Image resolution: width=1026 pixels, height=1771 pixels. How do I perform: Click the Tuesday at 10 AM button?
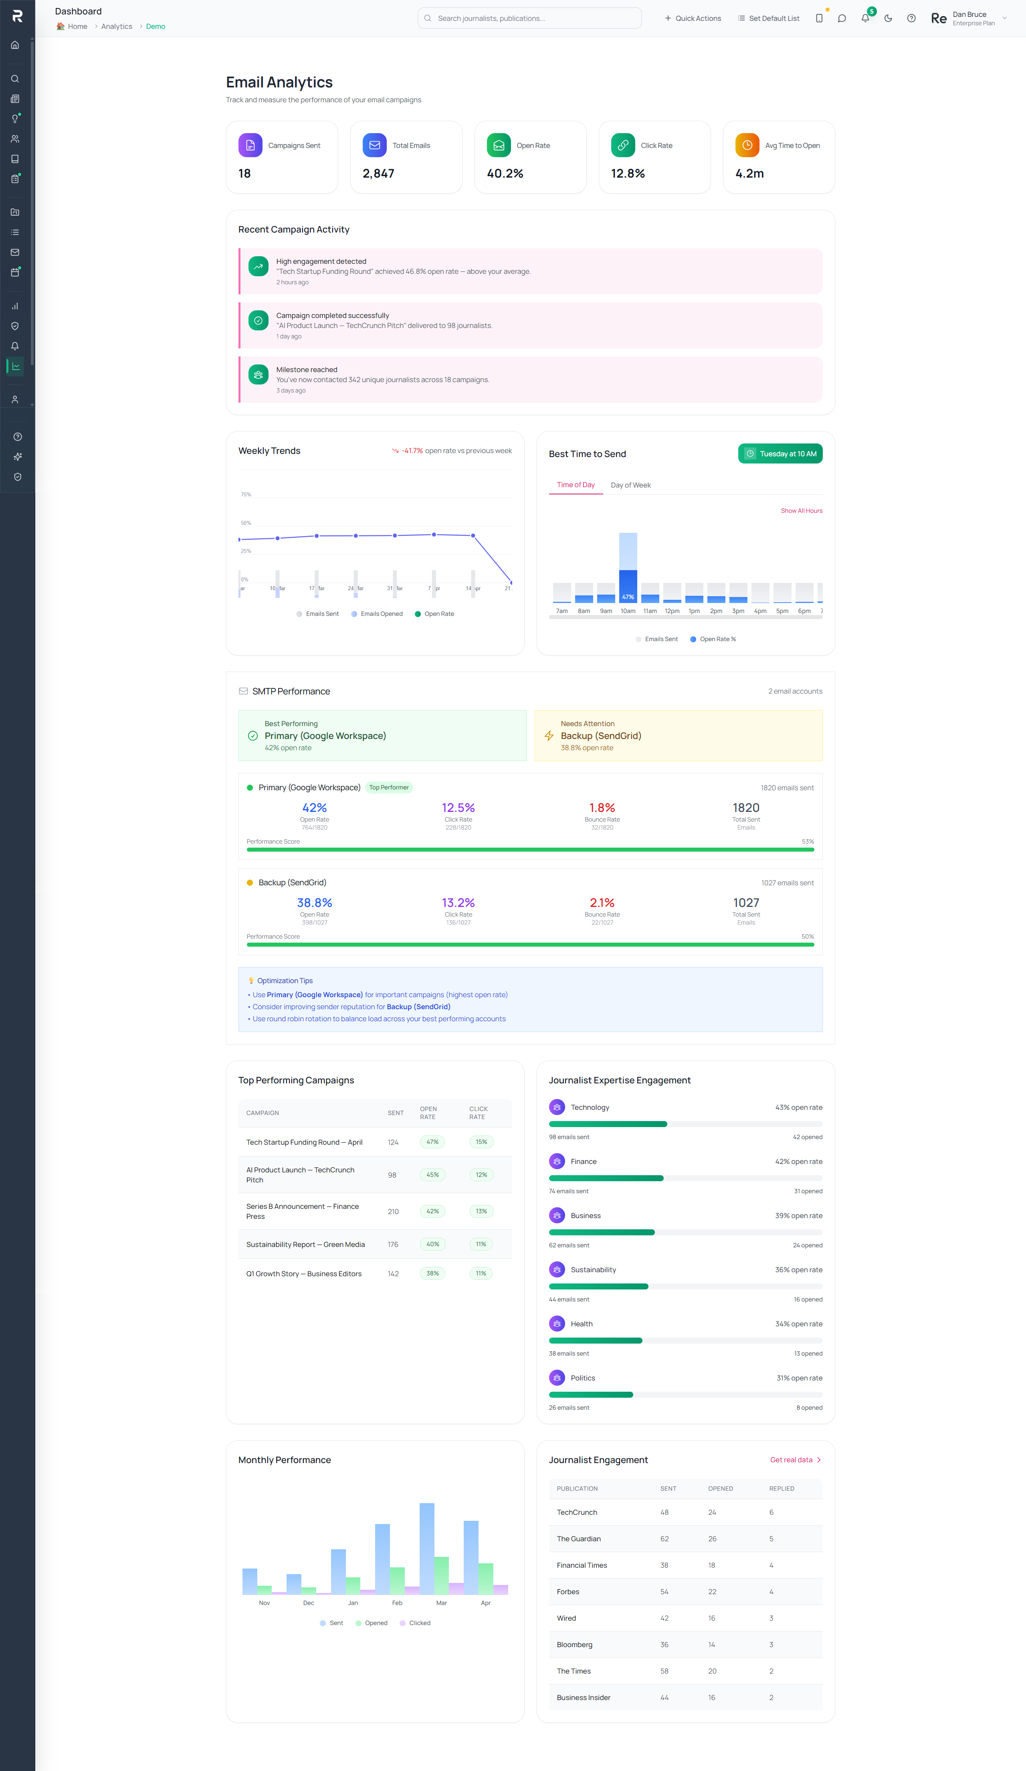[x=780, y=454]
